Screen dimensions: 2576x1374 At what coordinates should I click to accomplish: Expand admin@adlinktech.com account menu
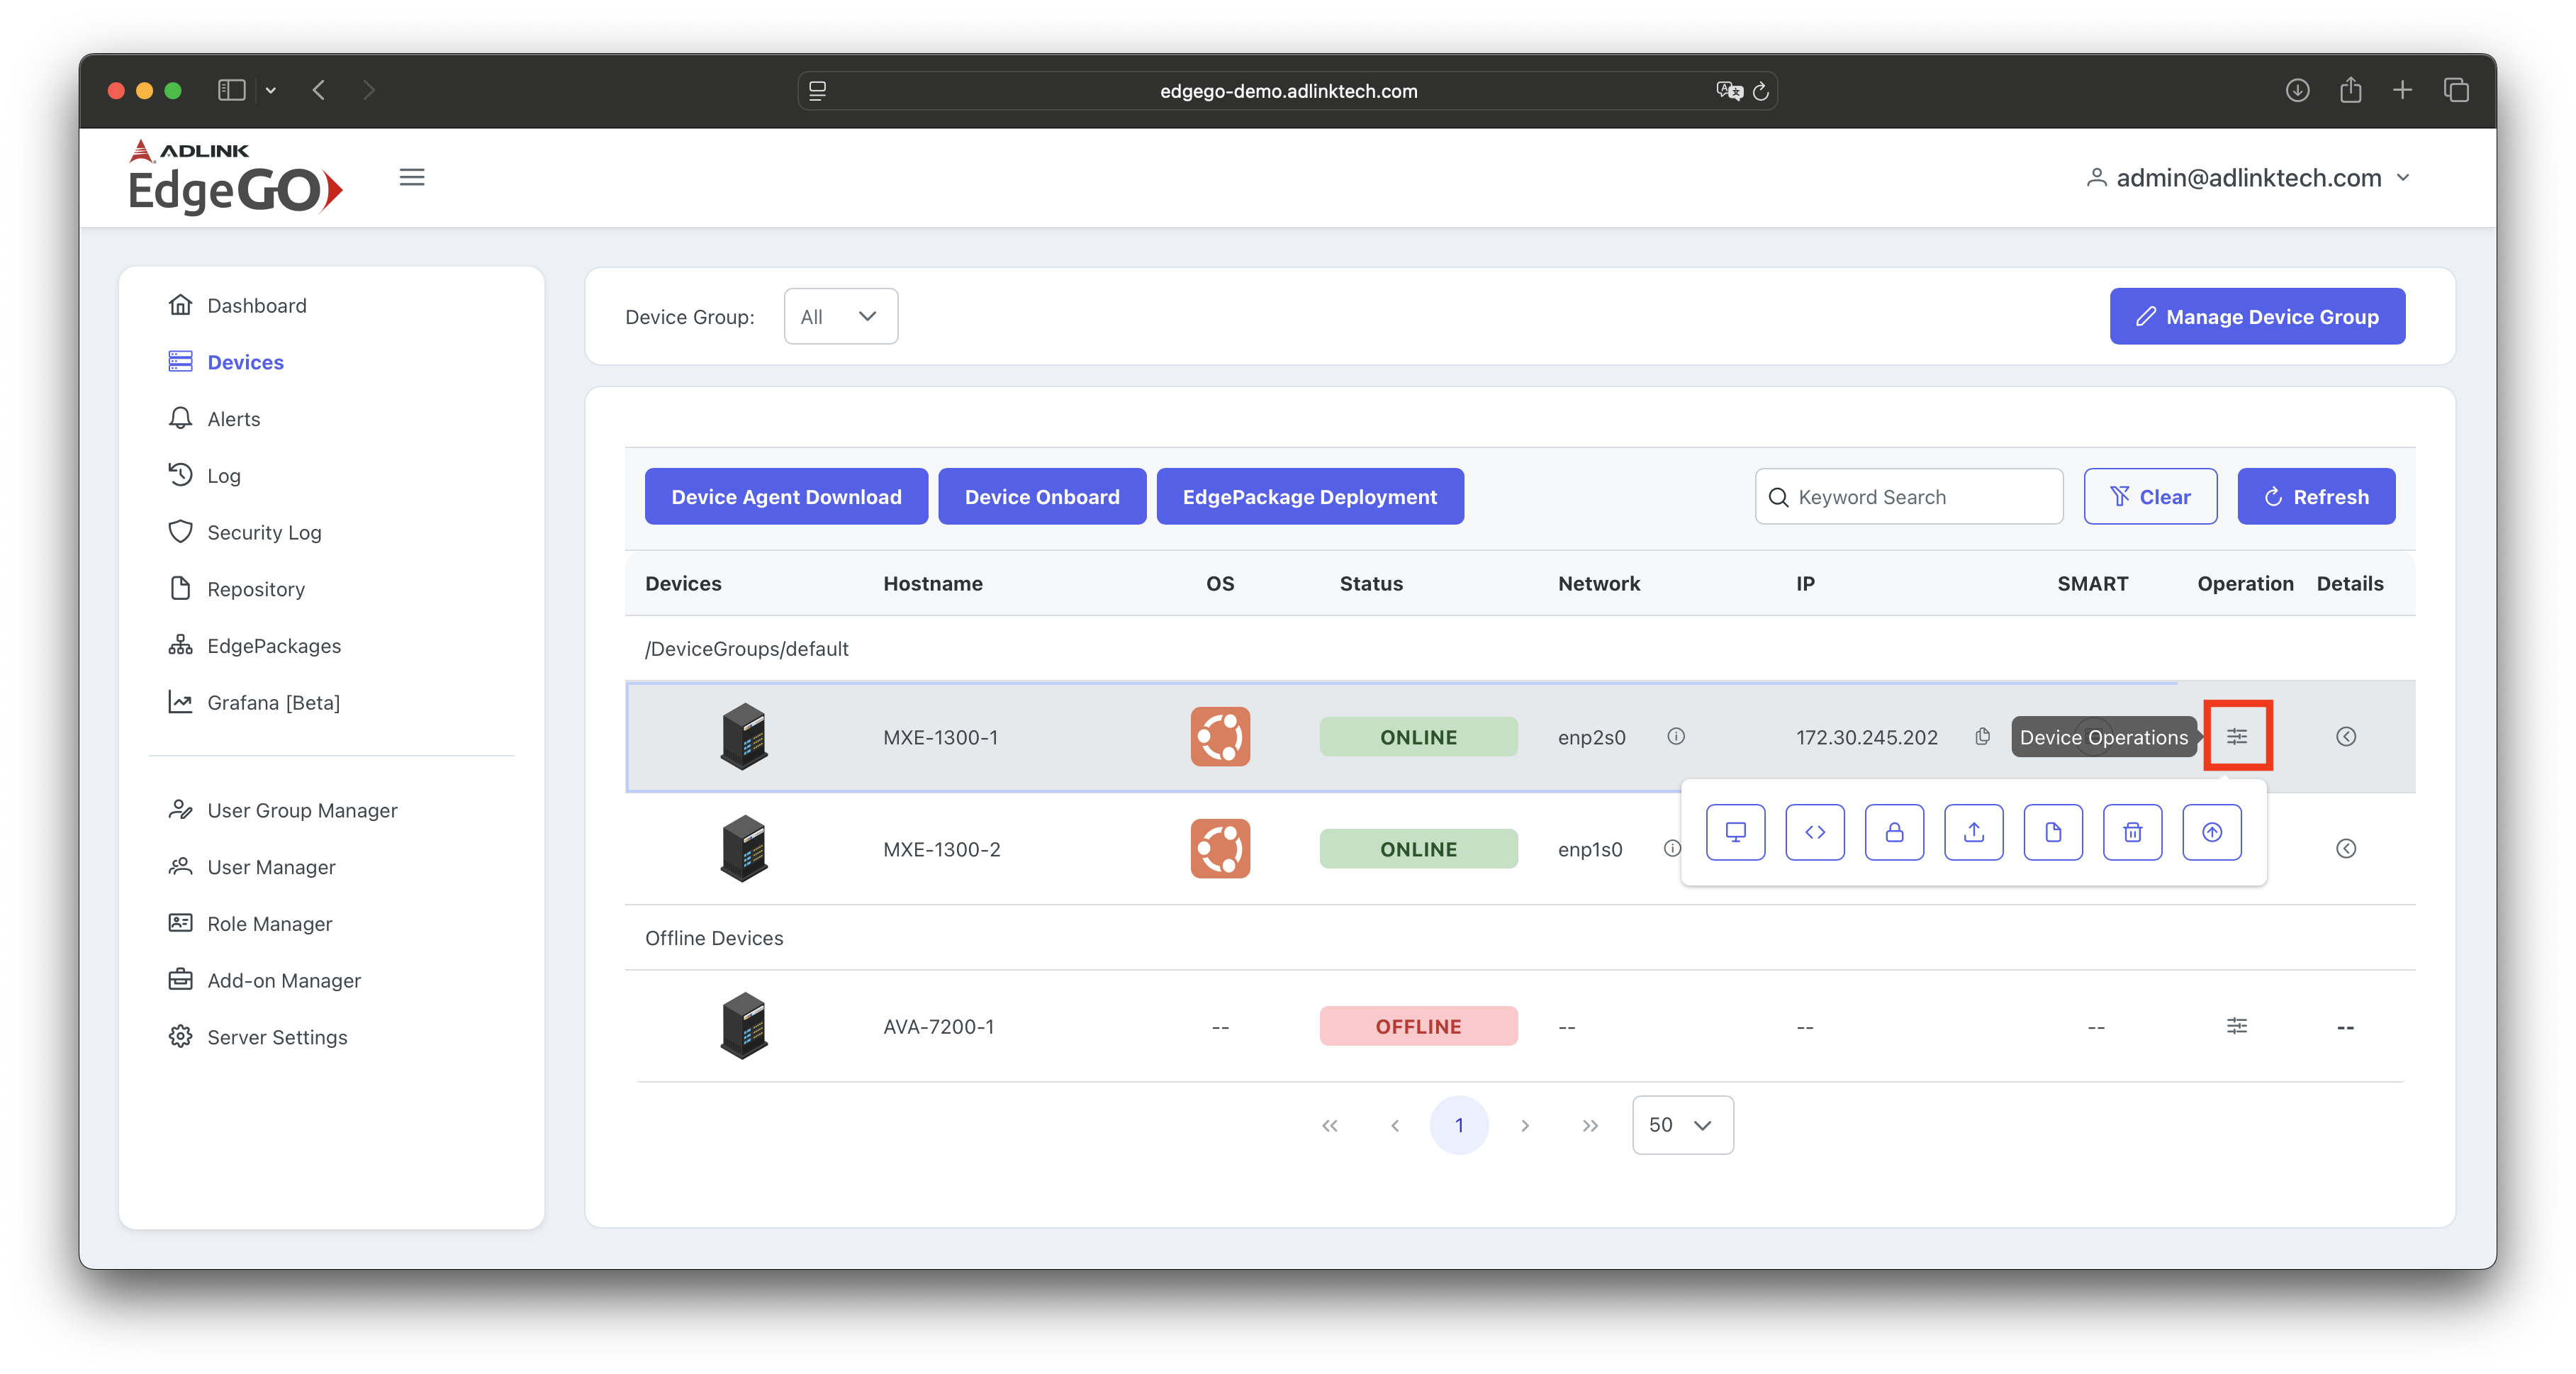pyautogui.click(x=2248, y=178)
